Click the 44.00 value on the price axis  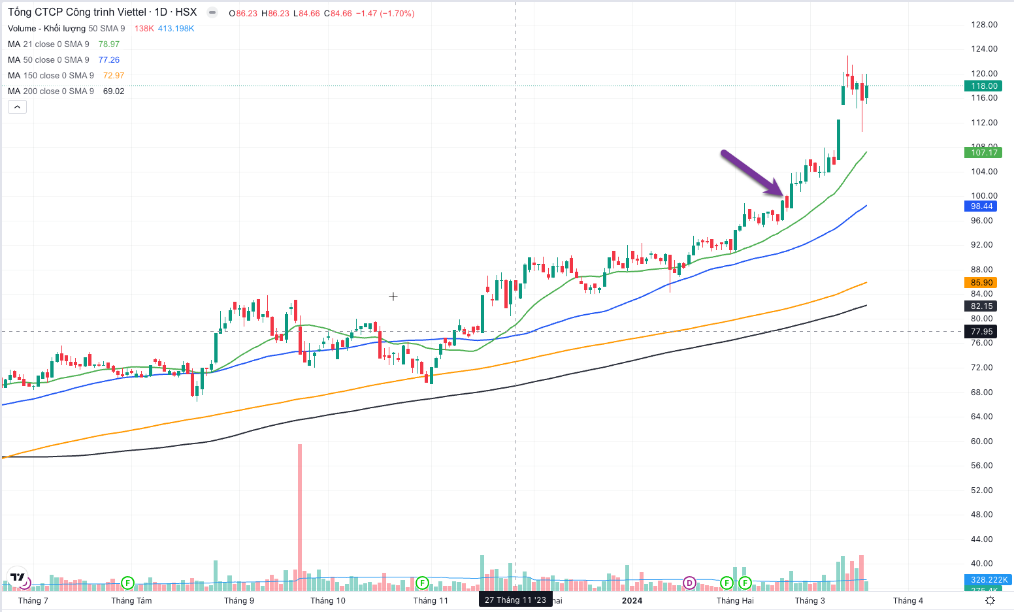coord(982,540)
